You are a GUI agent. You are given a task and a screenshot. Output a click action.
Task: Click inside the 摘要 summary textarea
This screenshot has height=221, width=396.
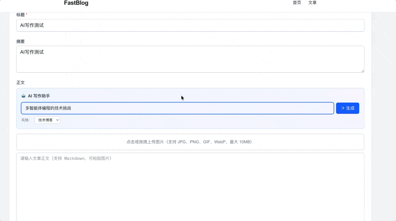coord(191,59)
